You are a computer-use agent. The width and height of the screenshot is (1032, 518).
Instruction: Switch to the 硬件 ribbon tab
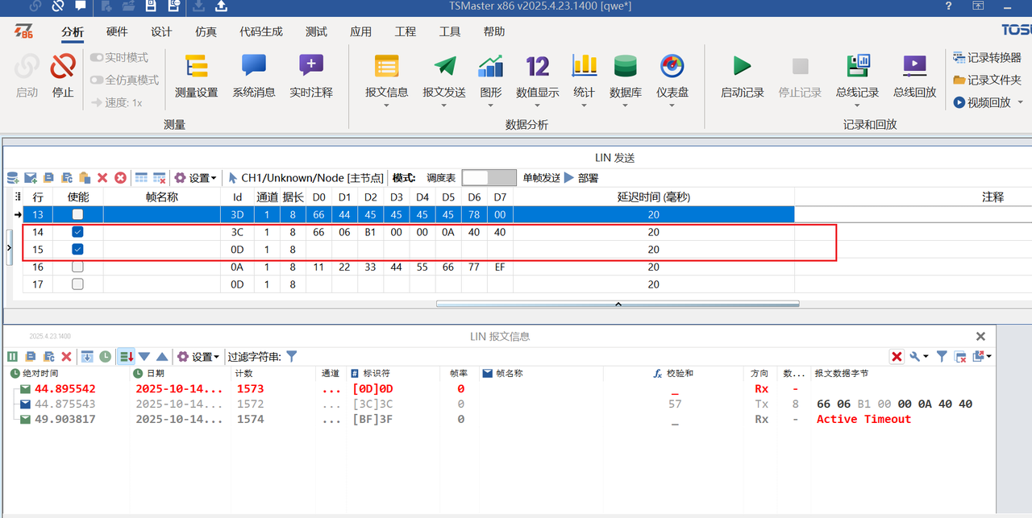(116, 31)
